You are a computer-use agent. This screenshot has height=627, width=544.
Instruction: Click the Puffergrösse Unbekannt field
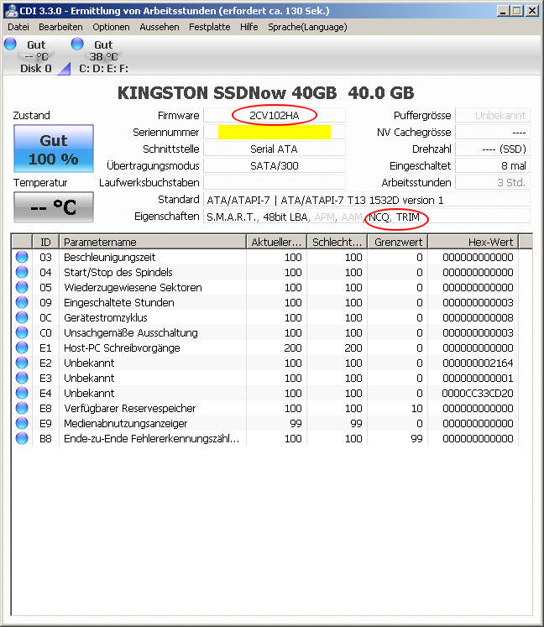click(493, 116)
